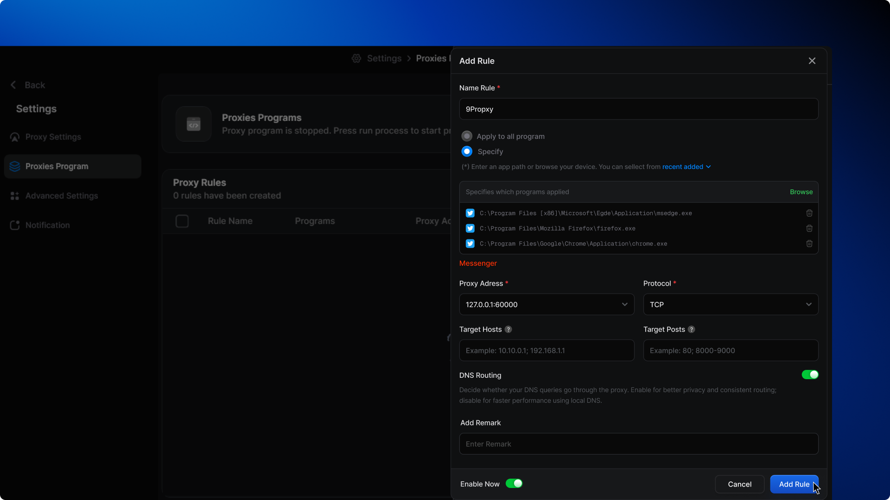
Task: Click the Target Hosts help icon
Action: [x=508, y=329]
